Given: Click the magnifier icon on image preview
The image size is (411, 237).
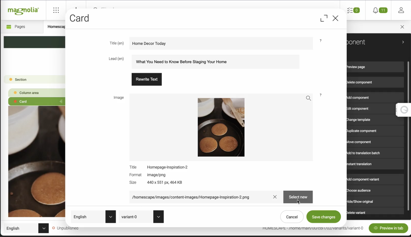Looking at the screenshot, I should coord(309,98).
